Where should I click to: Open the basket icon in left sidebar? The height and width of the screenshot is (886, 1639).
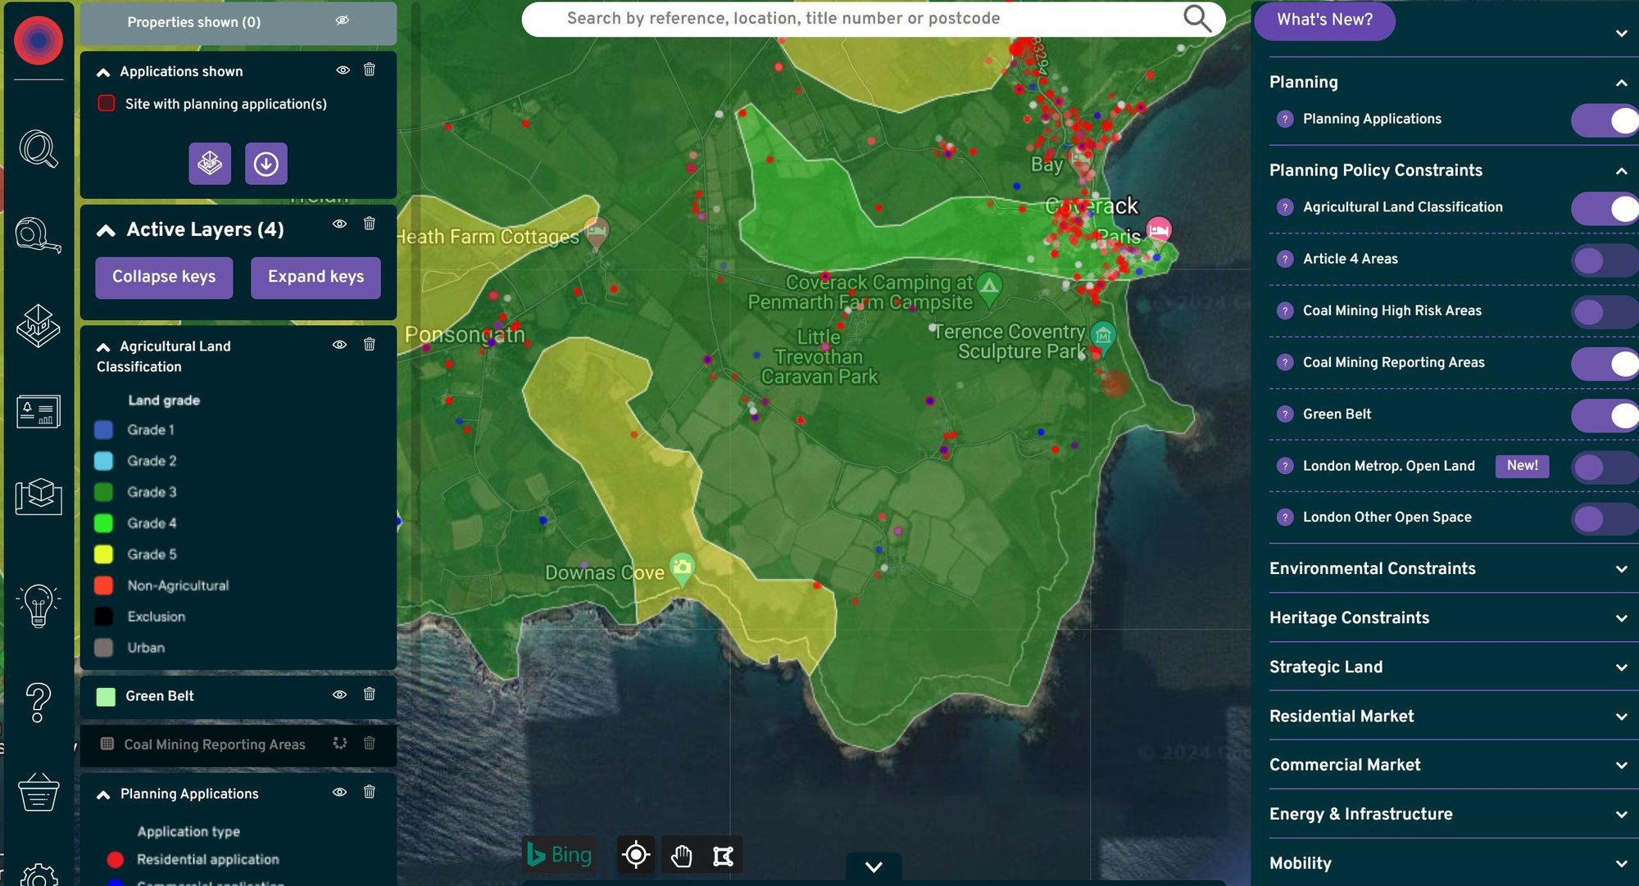point(38,793)
